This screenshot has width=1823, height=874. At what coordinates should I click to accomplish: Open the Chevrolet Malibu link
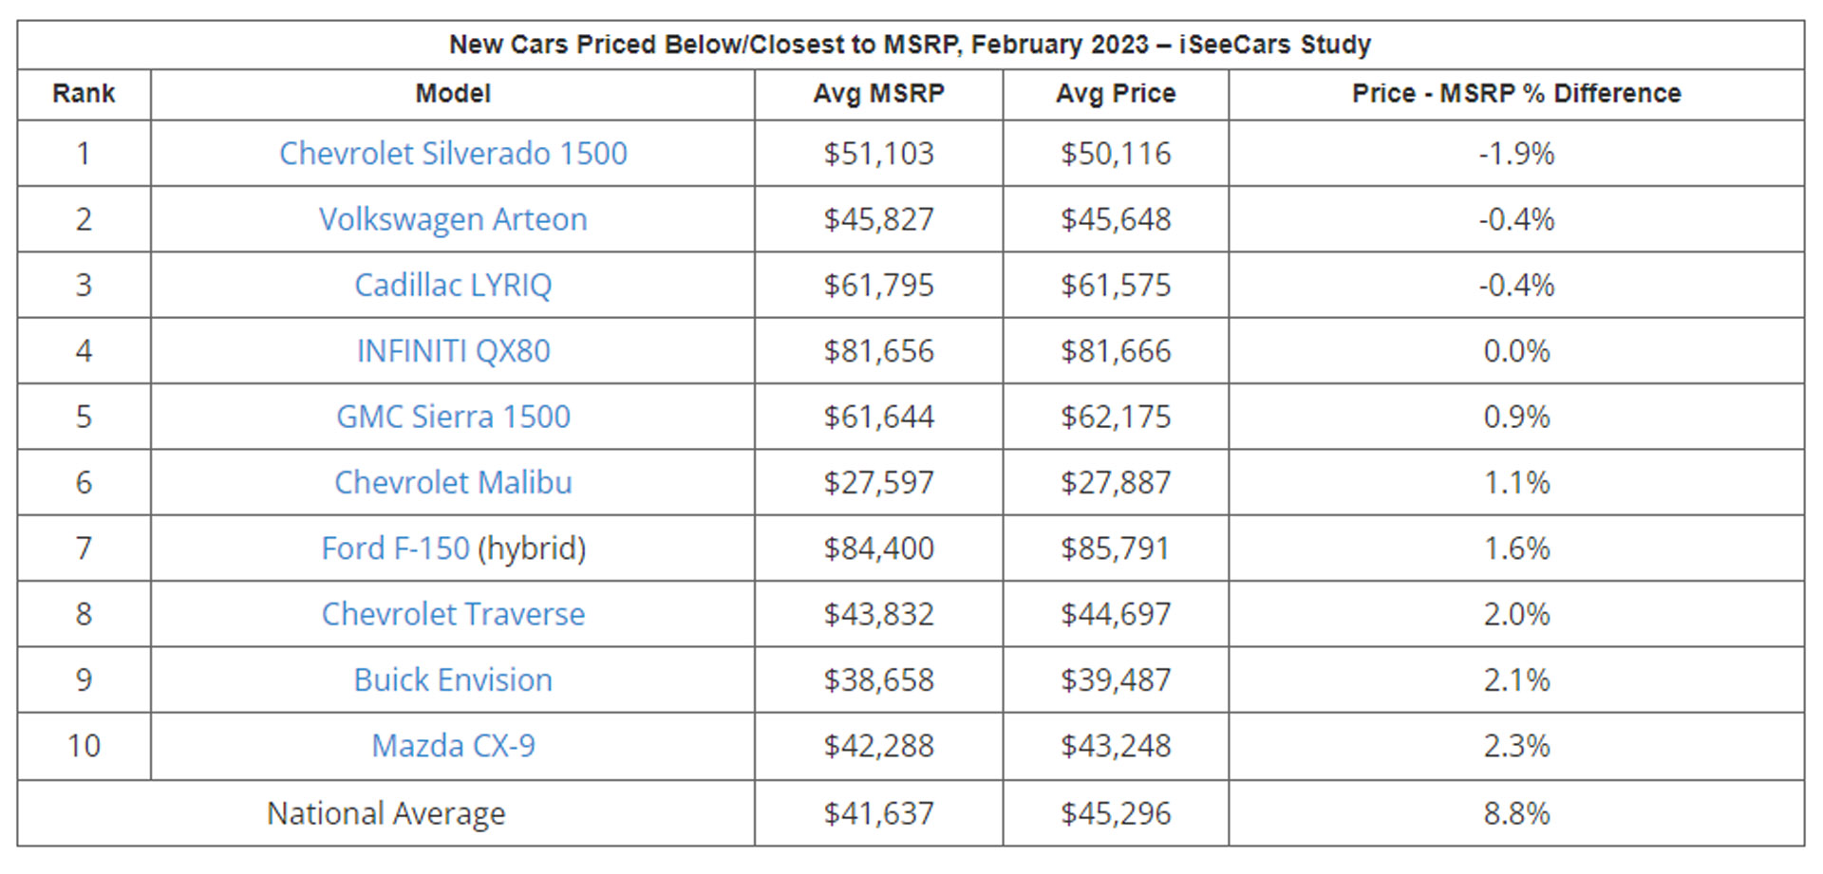point(453,482)
